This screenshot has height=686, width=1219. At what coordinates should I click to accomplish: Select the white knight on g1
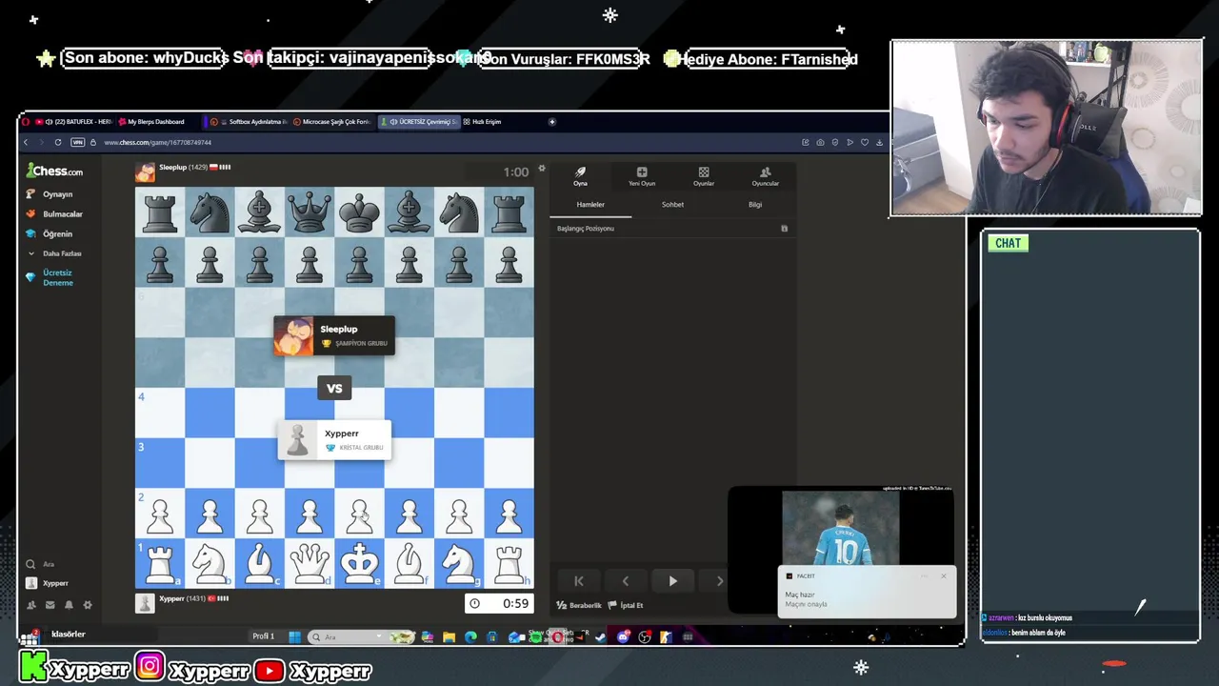(x=459, y=563)
